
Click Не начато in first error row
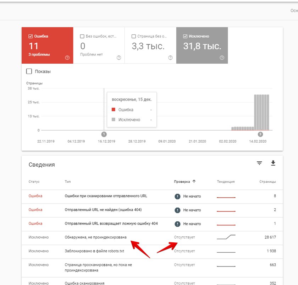pos(192,196)
